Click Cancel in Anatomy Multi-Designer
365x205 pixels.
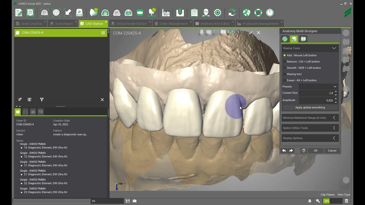(332, 151)
